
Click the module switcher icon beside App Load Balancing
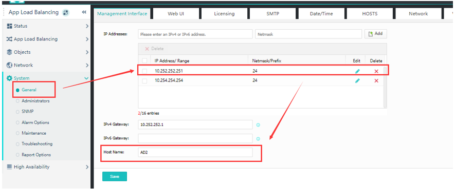tap(66, 12)
